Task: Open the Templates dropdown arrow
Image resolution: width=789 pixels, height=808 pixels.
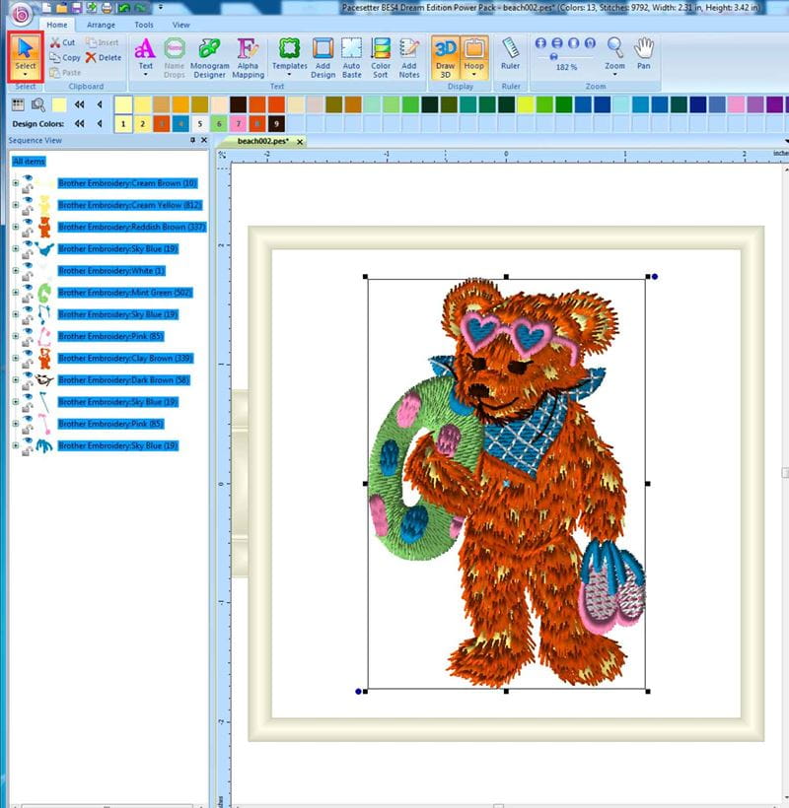Action: pos(289,75)
